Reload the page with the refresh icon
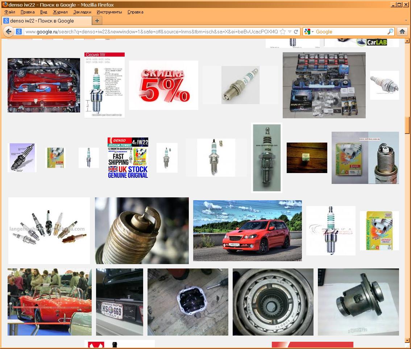This screenshot has height=349, width=411. [x=296, y=32]
